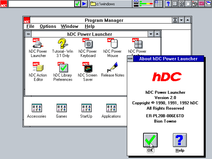
Task: Click the red hDC logo in About dialog
Action: pos(167,77)
